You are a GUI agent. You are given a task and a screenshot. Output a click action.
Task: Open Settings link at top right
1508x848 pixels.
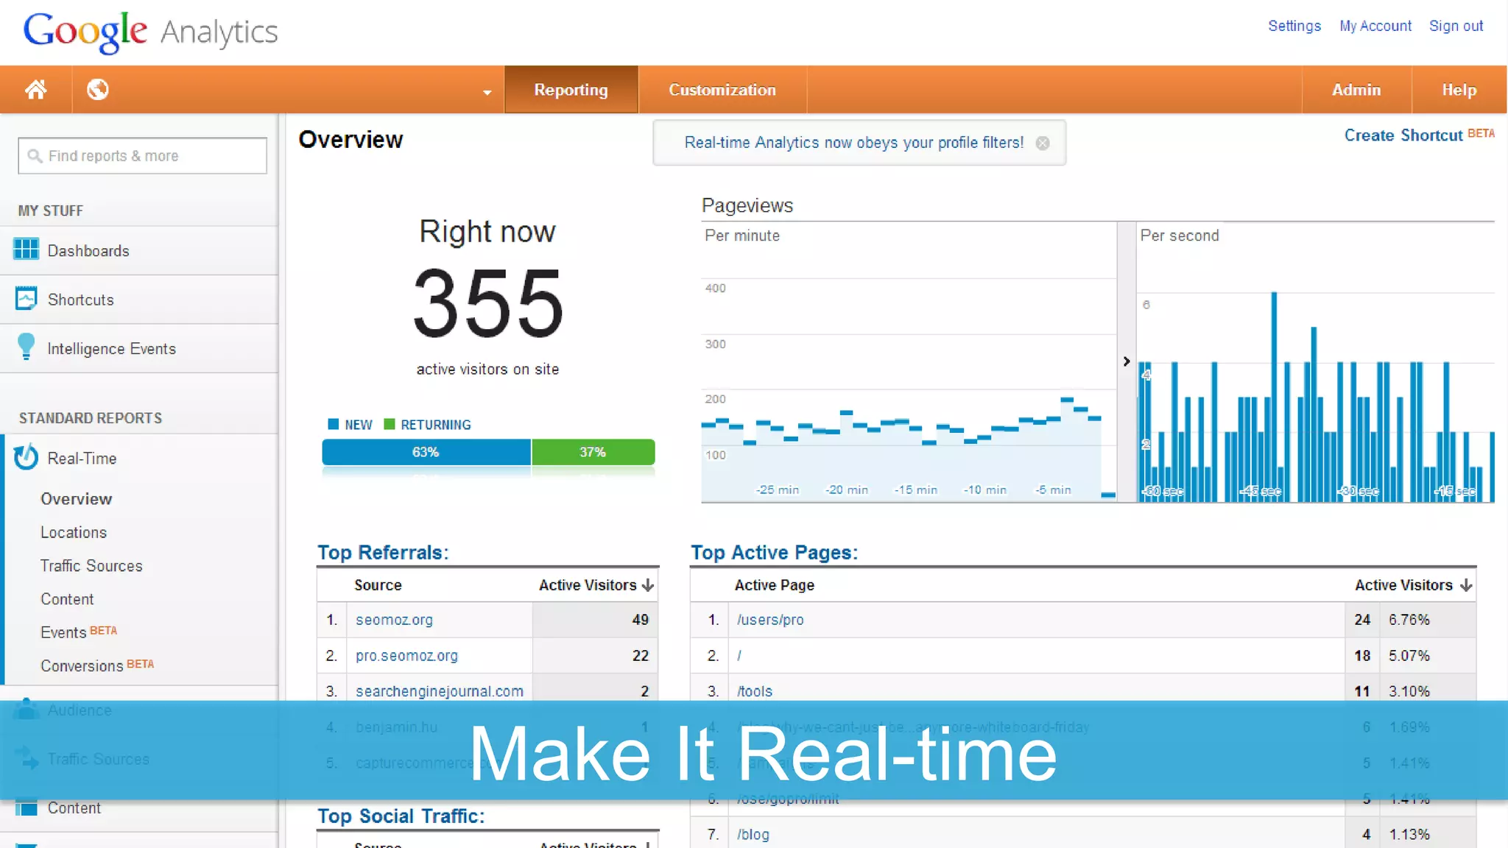click(x=1294, y=26)
